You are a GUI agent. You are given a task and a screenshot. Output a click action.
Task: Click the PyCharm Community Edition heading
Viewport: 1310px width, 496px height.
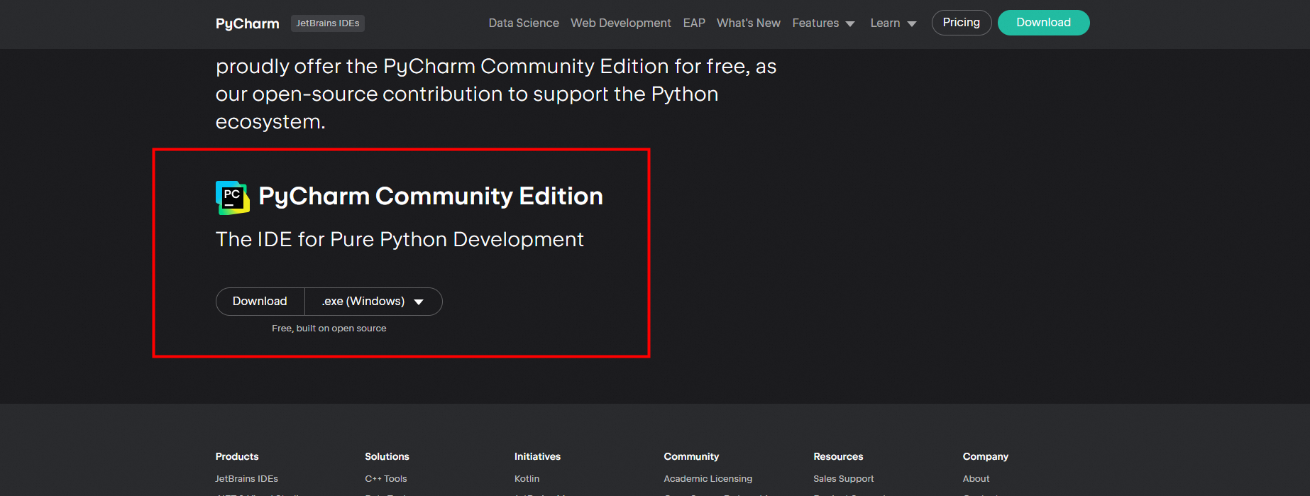tap(430, 197)
